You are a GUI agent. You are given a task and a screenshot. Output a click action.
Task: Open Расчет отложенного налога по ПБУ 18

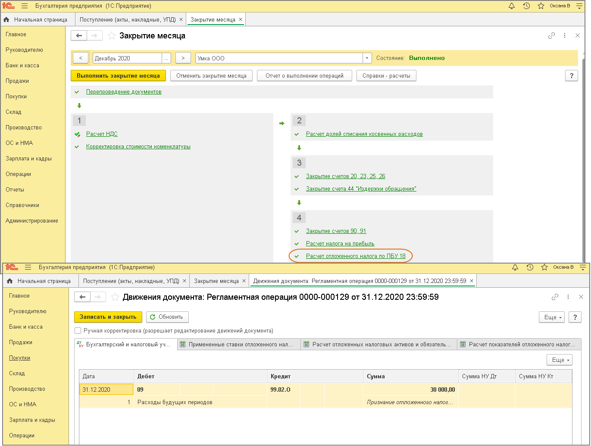click(x=356, y=256)
